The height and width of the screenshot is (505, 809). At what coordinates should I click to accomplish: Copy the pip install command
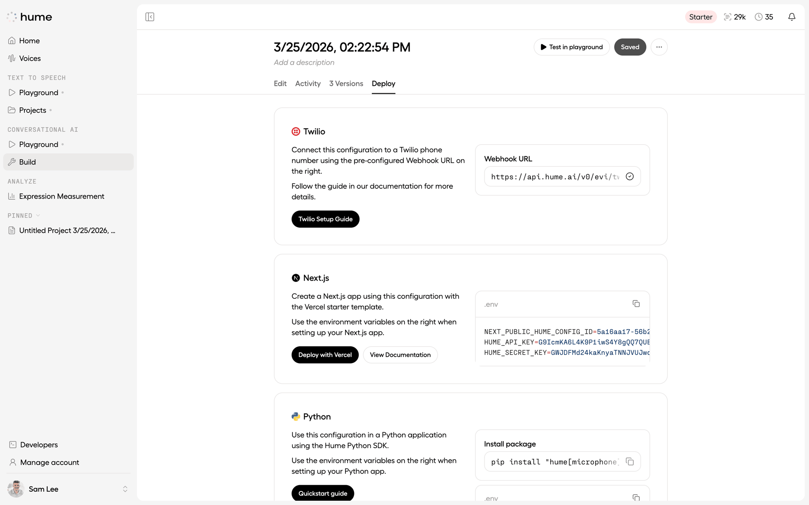coord(630,462)
